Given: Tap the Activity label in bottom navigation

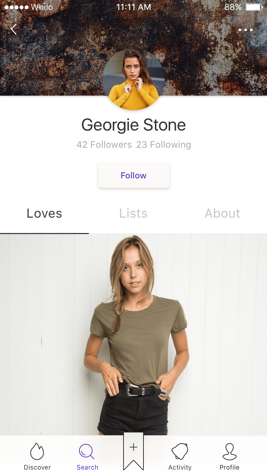Looking at the screenshot, I should (x=180, y=467).
